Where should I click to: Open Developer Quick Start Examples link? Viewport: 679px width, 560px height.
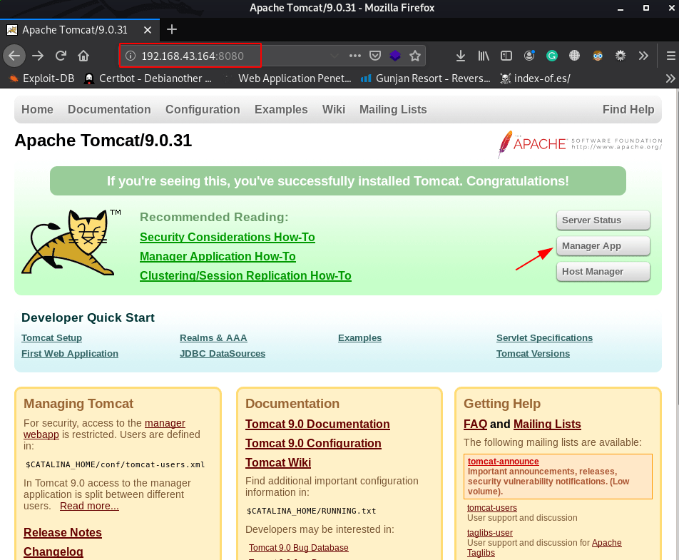coord(360,338)
